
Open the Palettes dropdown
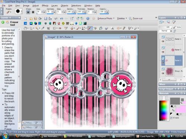(x=122, y=19)
